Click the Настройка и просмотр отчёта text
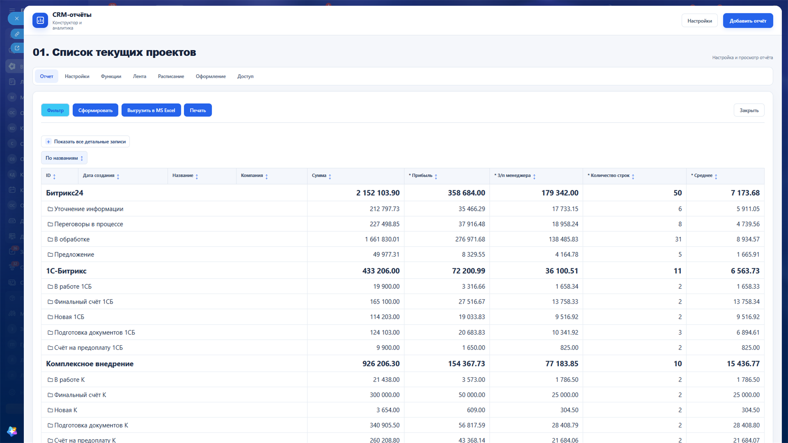788x443 pixels. tap(742, 58)
